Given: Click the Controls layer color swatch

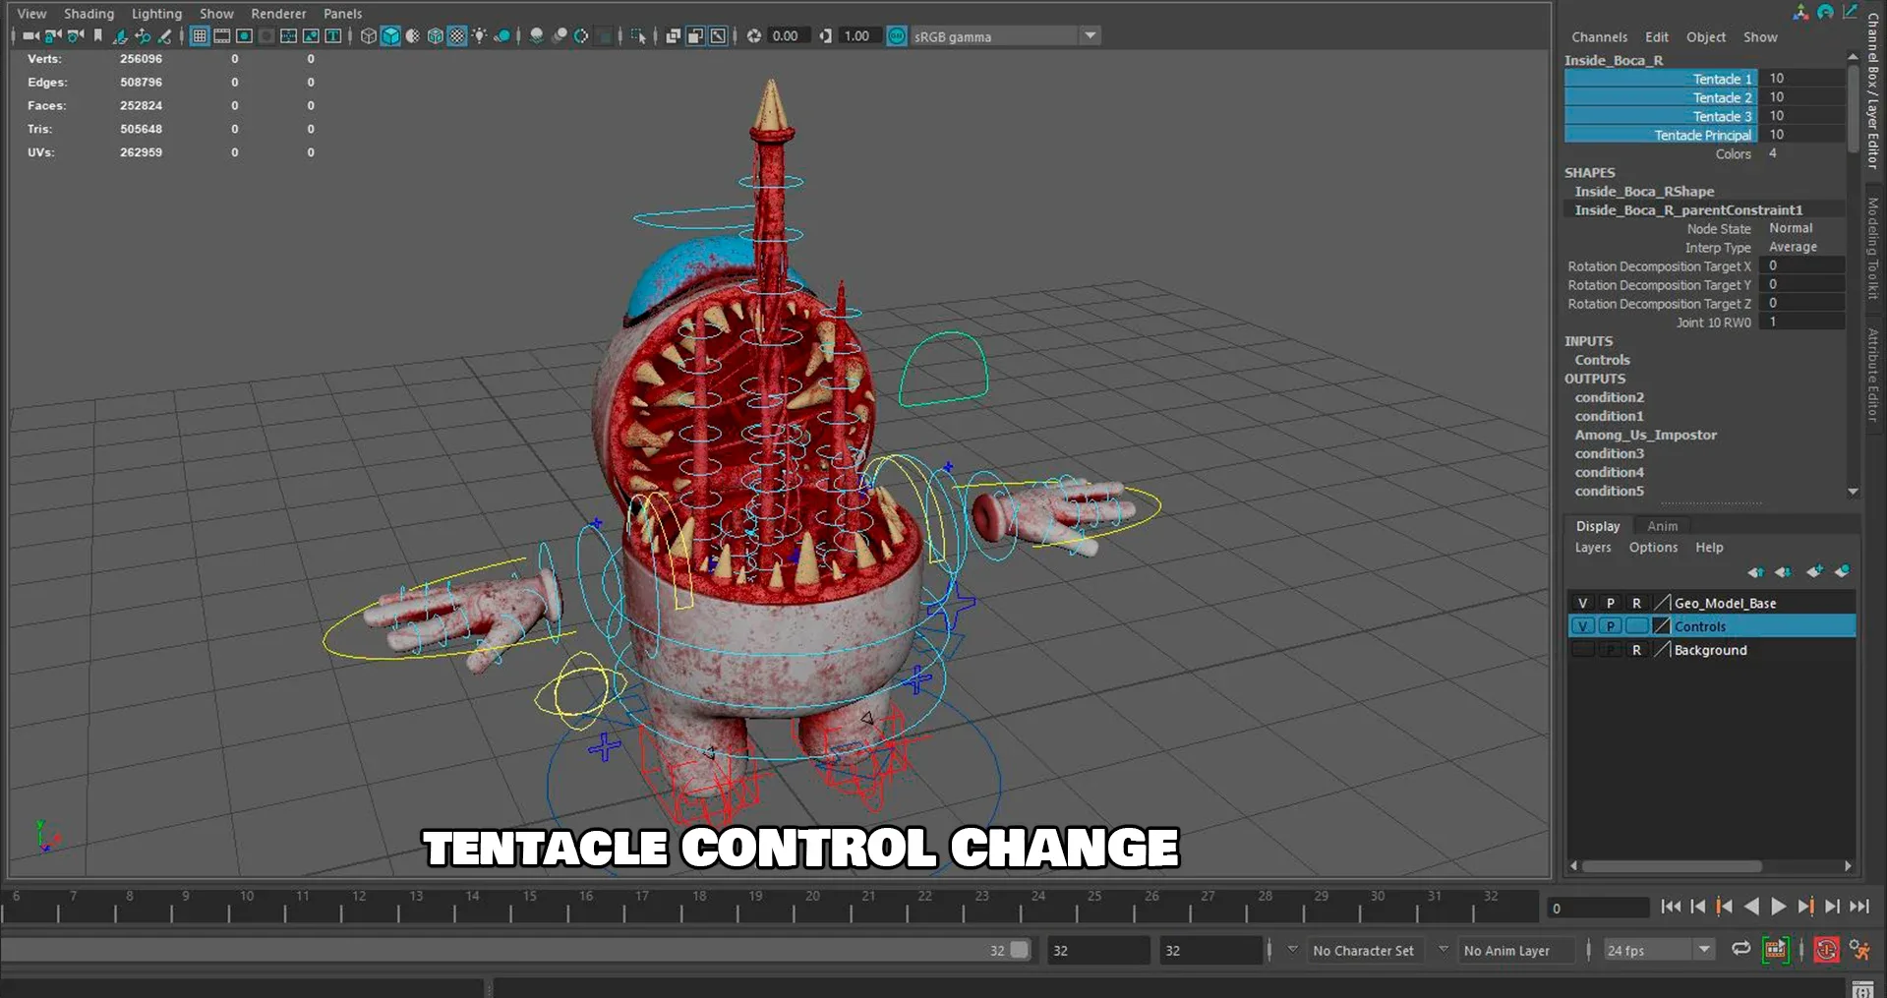Looking at the screenshot, I should (1662, 626).
